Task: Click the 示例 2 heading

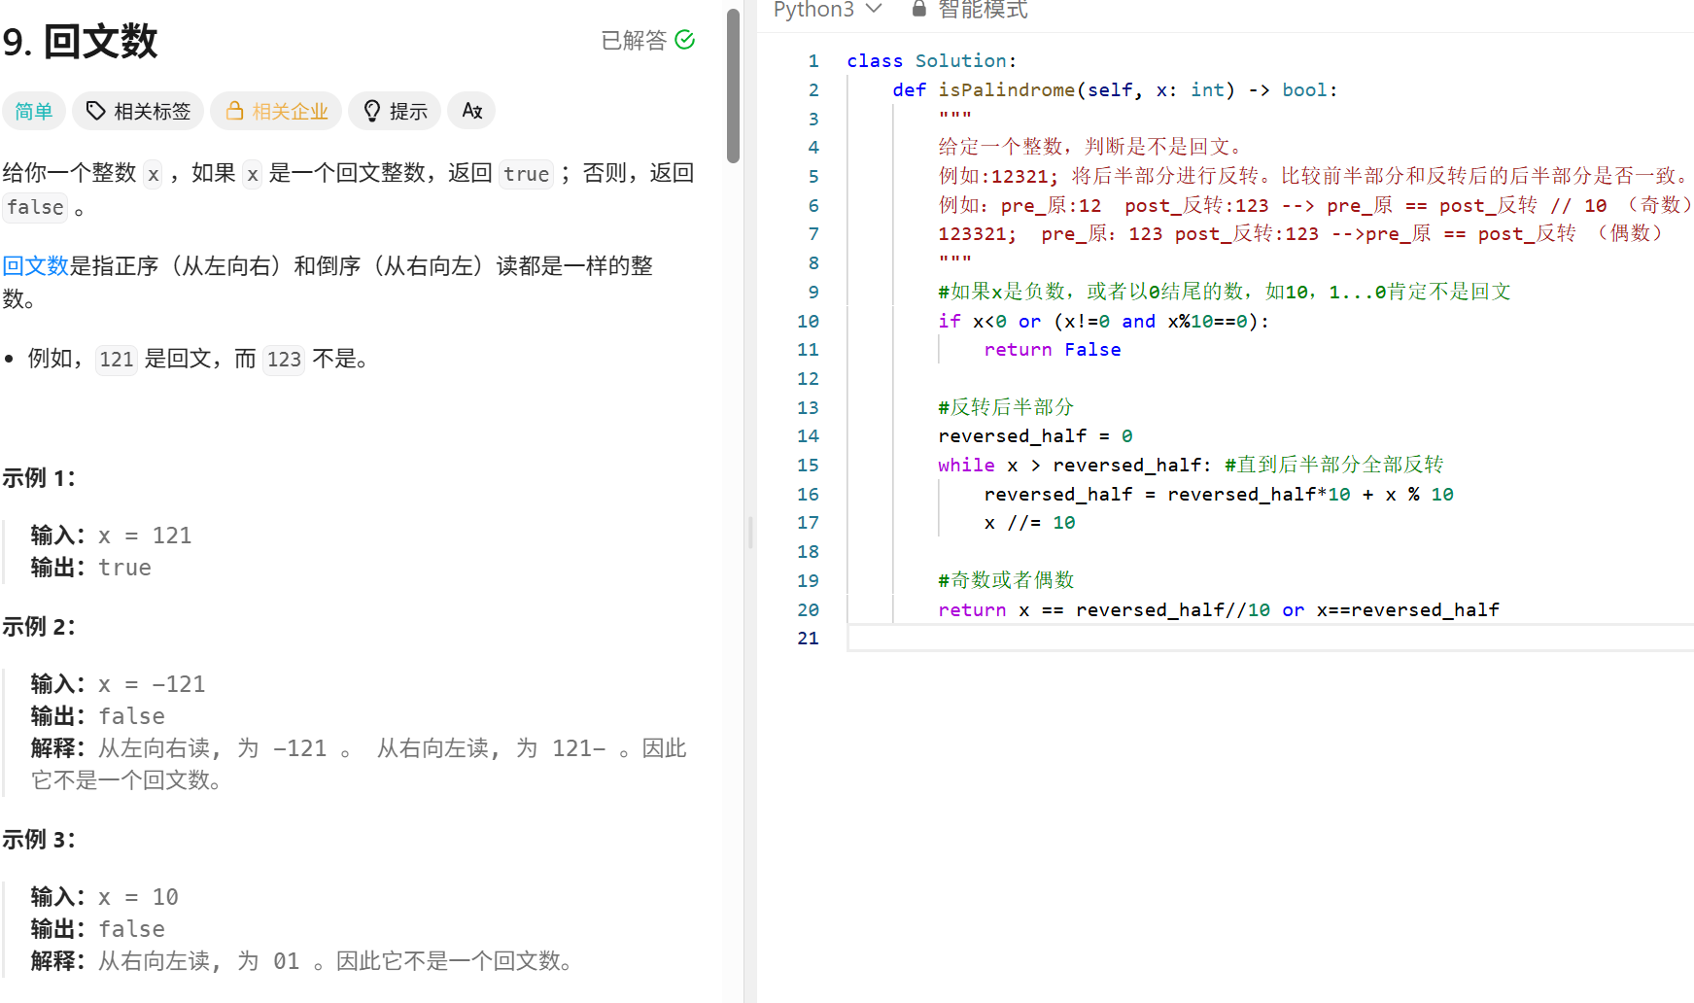Action: [39, 627]
